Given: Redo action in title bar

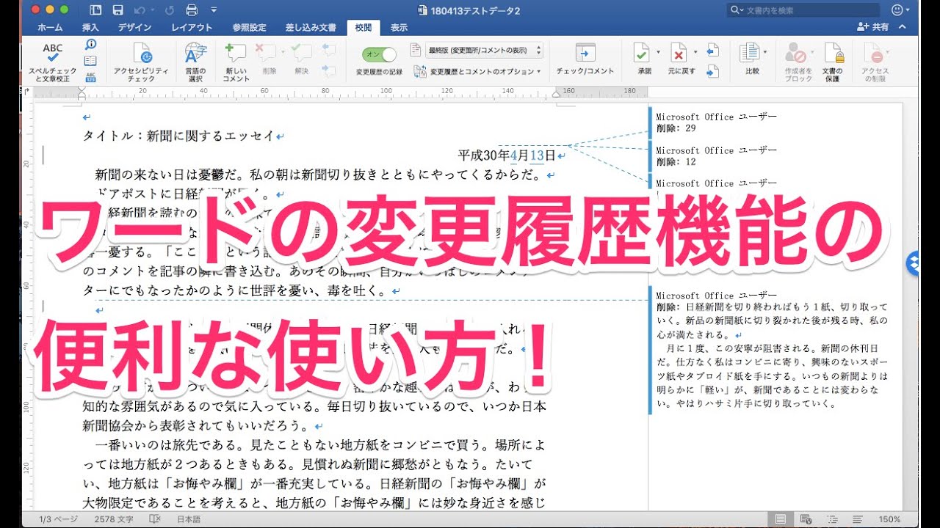Looking at the screenshot, I should (170, 10).
